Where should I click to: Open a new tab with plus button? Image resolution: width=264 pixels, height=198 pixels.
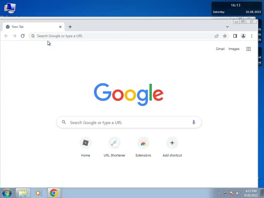[70, 27]
